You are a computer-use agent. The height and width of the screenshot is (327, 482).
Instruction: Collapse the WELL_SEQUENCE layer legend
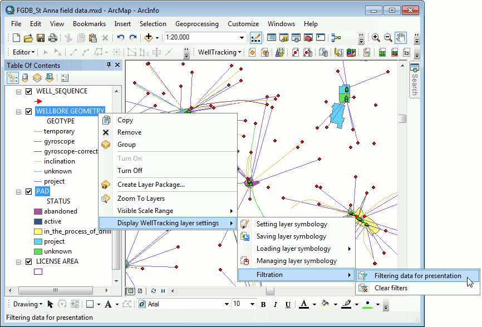pos(19,92)
